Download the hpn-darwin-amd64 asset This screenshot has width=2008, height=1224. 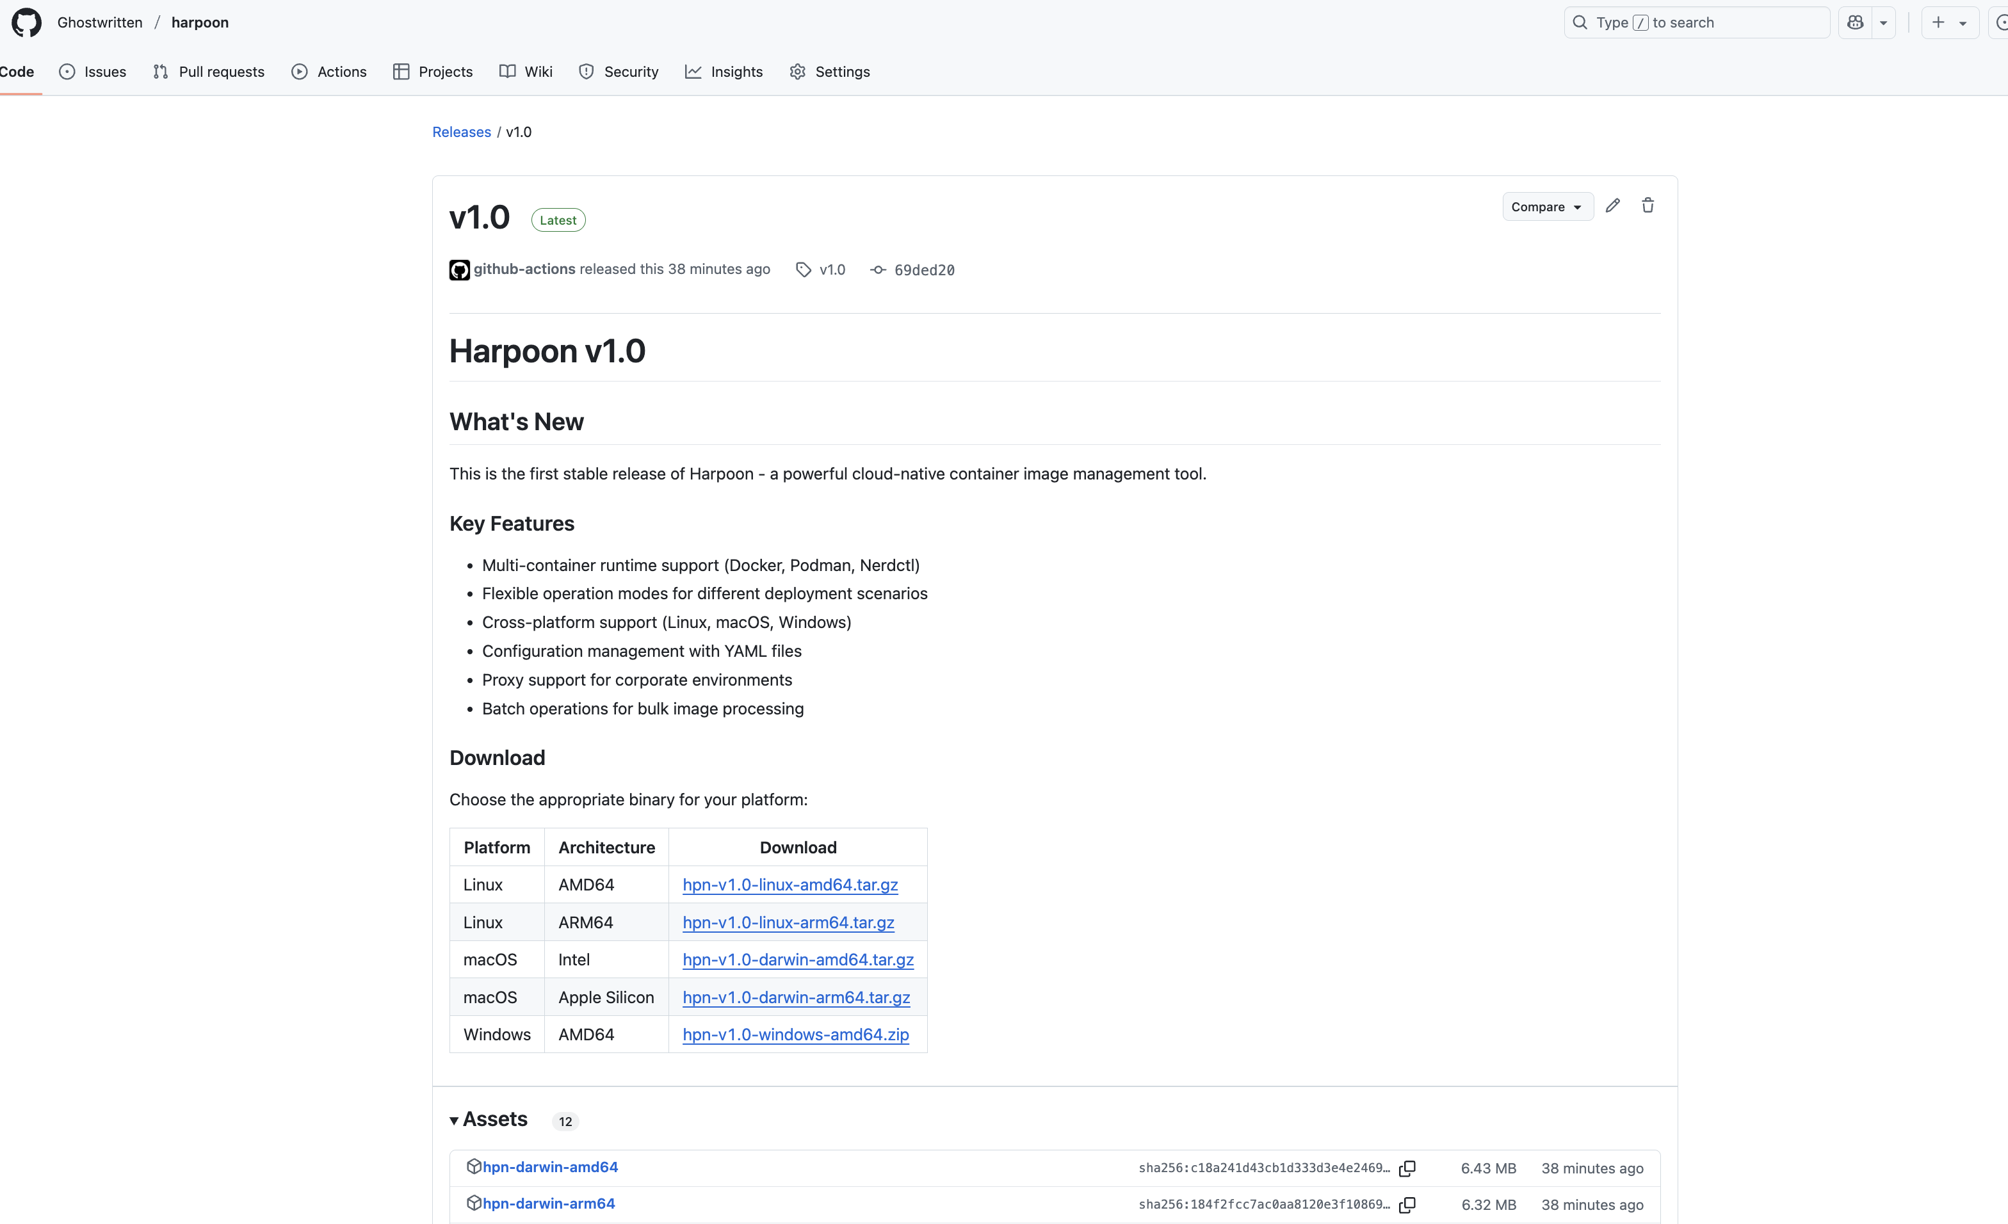click(x=550, y=1167)
